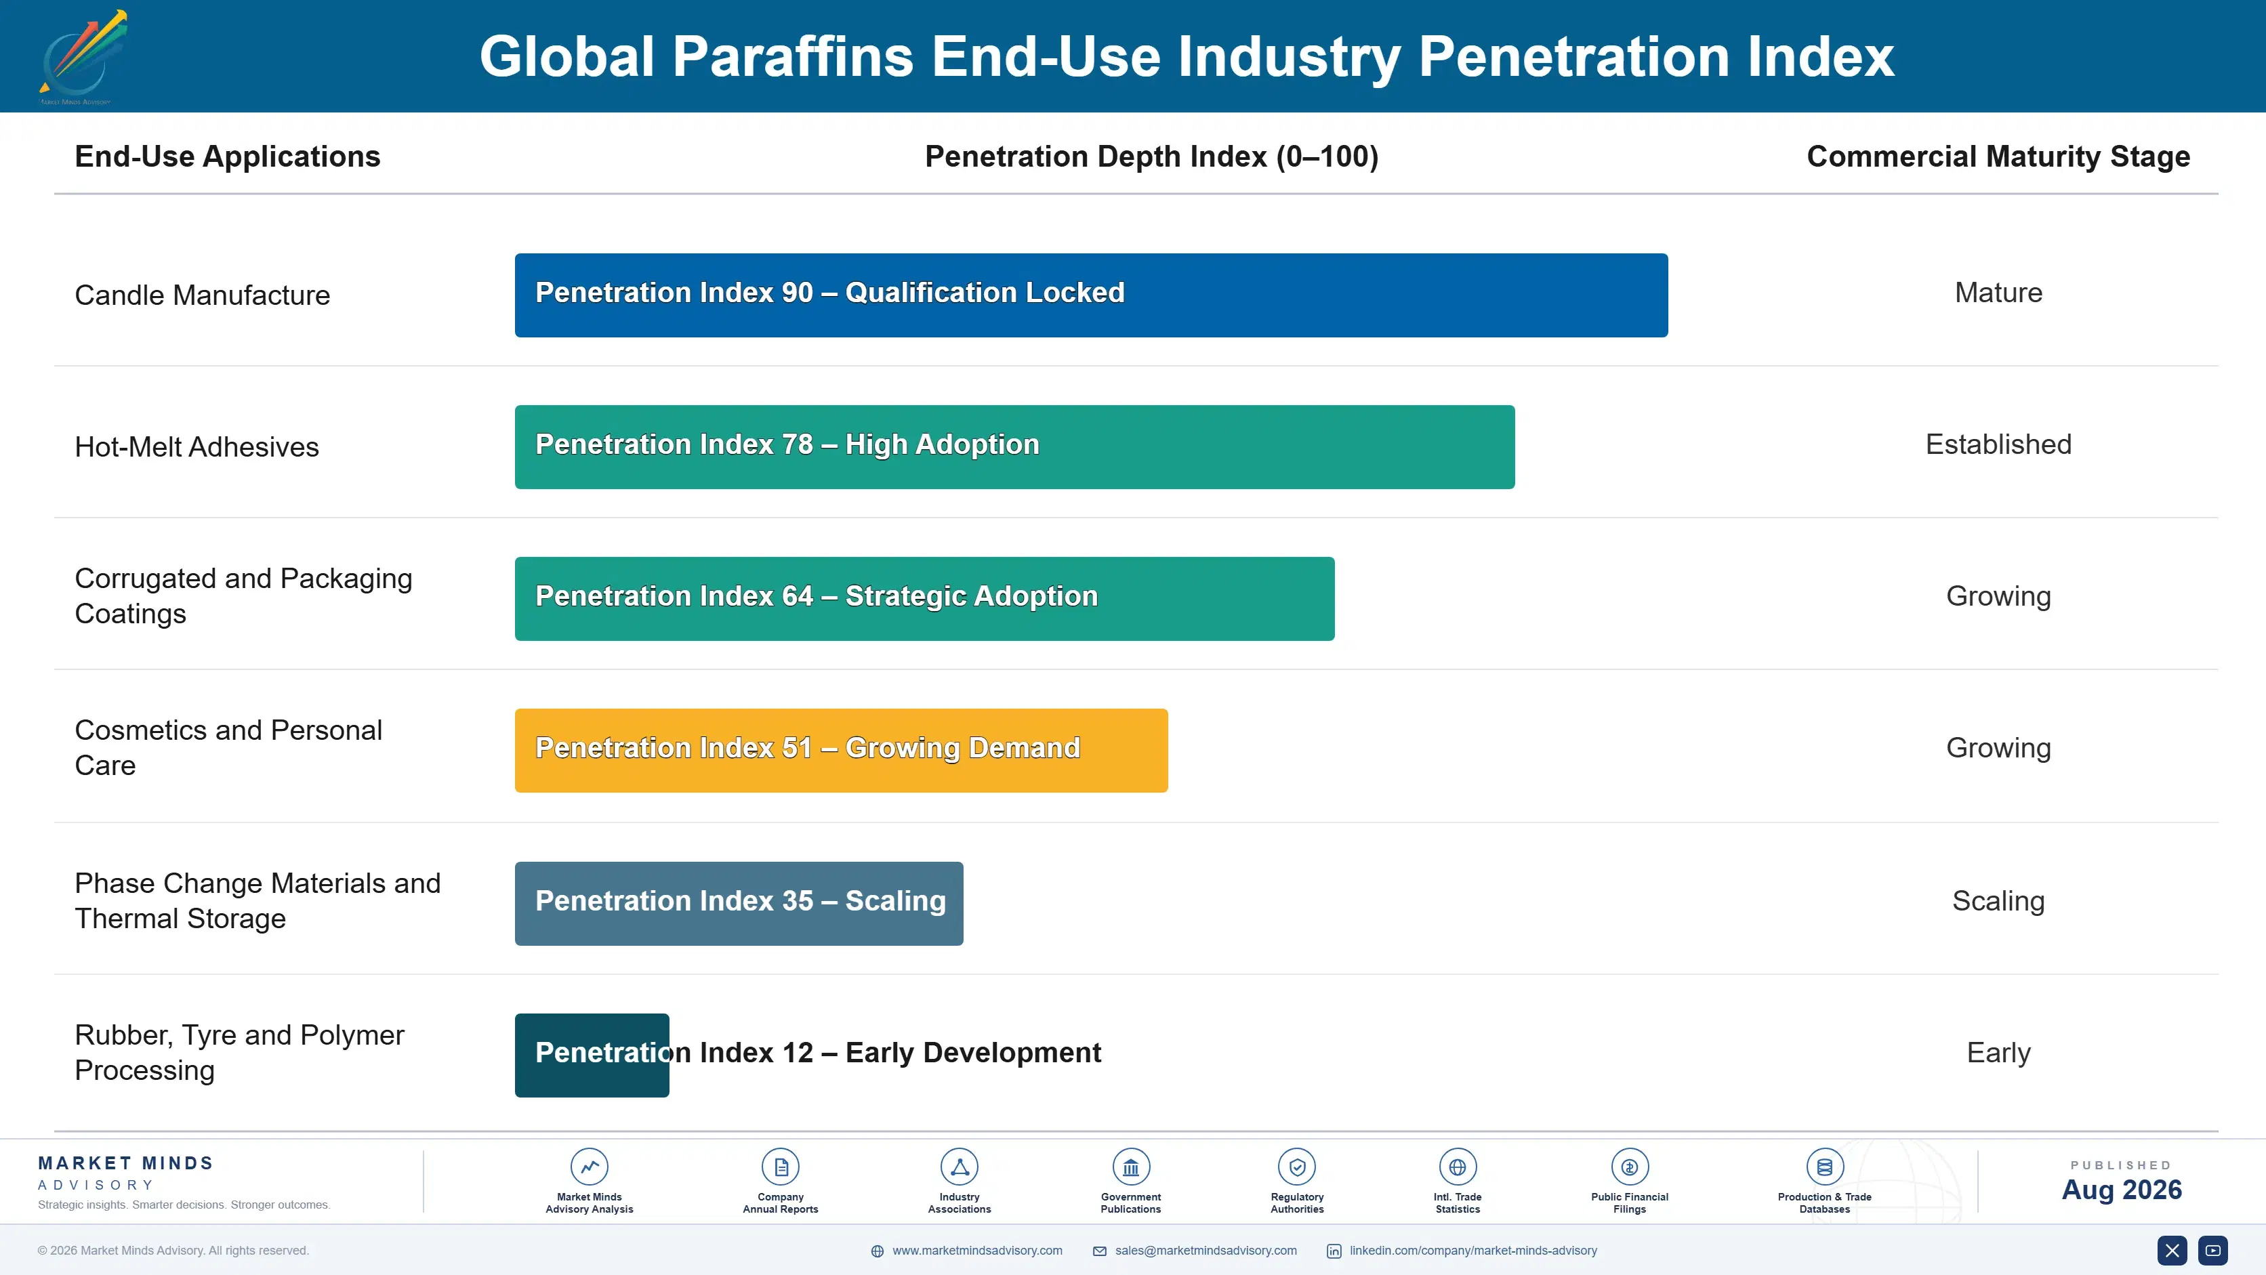The image size is (2266, 1275).
Task: Click the envelope icon beside sales email
Action: [1100, 1251]
